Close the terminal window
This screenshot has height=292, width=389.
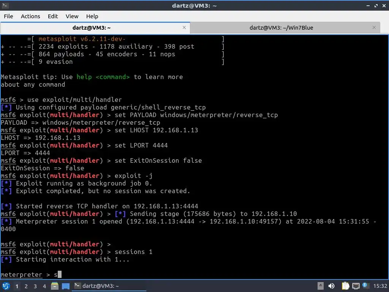(384, 5)
